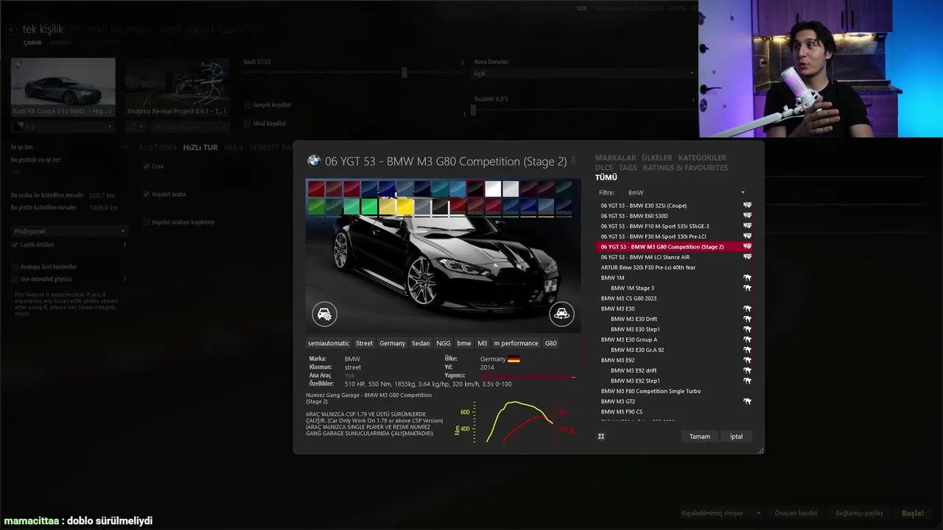Open Hava Durumu Açık weather dropdown
943x530 pixels.
583,74
